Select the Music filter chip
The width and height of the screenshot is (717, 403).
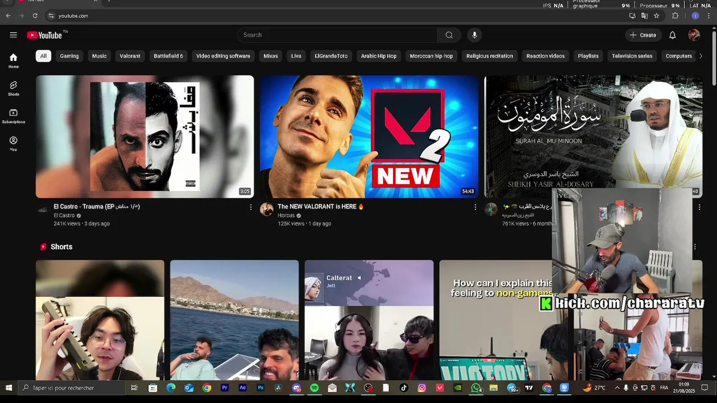[99, 56]
